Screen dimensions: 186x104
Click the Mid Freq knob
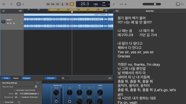(x=79, y=101)
